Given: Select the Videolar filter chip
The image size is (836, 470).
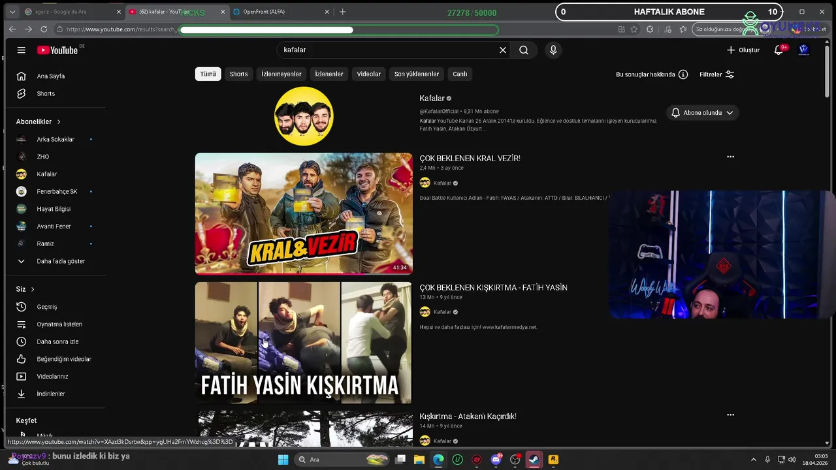Looking at the screenshot, I should click(x=368, y=74).
